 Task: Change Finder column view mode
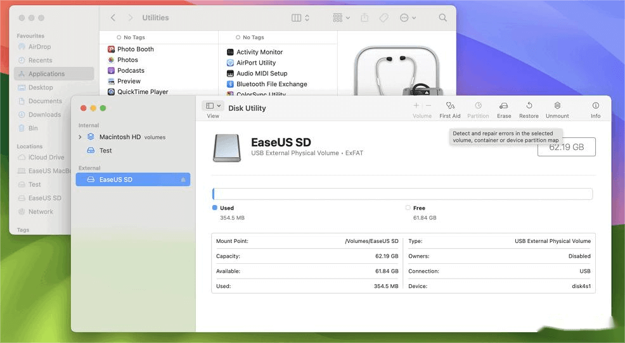pos(300,18)
